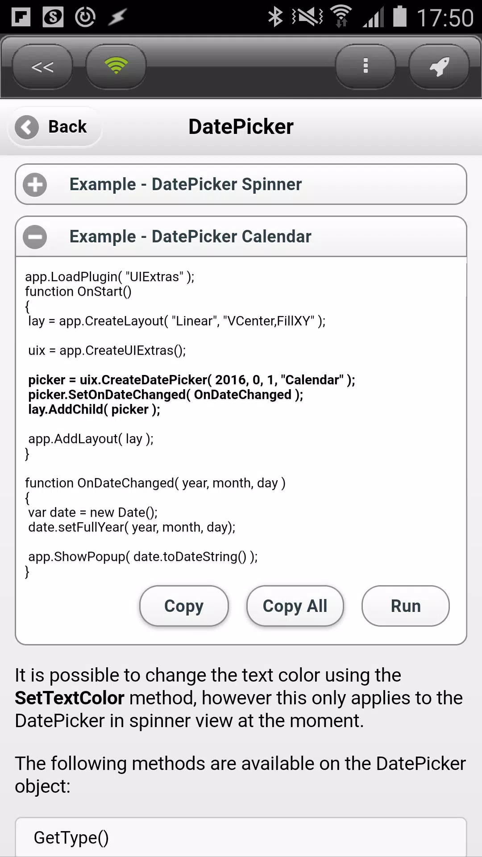
Task: Go Back to previous docs page
Action: pyautogui.click(x=54, y=127)
